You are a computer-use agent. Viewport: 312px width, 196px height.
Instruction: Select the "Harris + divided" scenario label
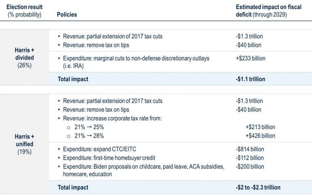pyautogui.click(x=24, y=54)
